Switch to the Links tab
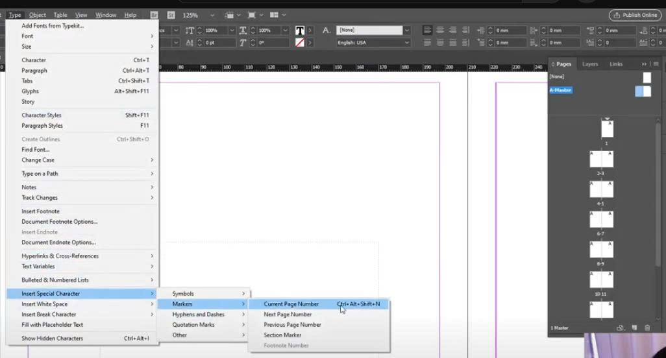Viewport: 666px width, 358px height. pos(616,64)
